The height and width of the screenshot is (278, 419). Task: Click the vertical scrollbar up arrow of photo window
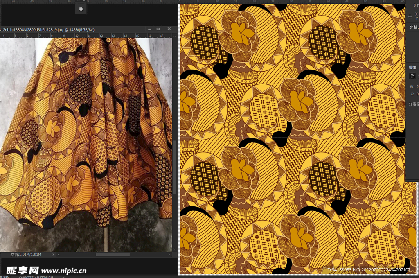coord(175,36)
